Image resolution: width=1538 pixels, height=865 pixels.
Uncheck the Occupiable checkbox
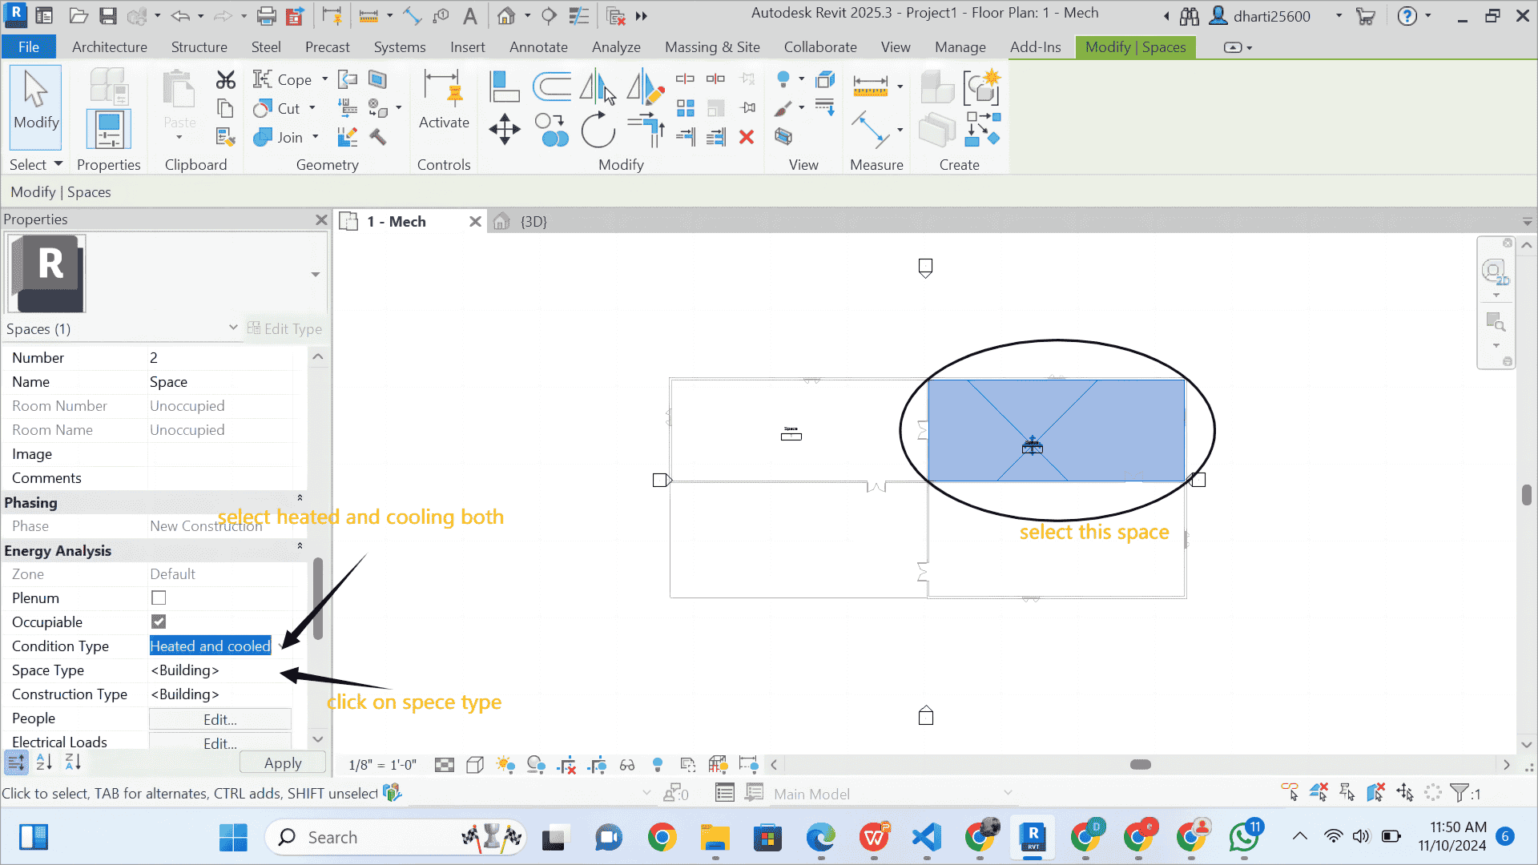(158, 622)
